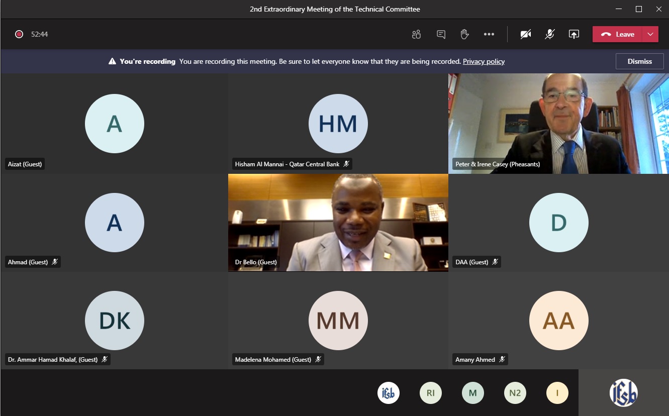Click the N2 participant avatar
The width and height of the screenshot is (669, 416).
pyautogui.click(x=515, y=393)
